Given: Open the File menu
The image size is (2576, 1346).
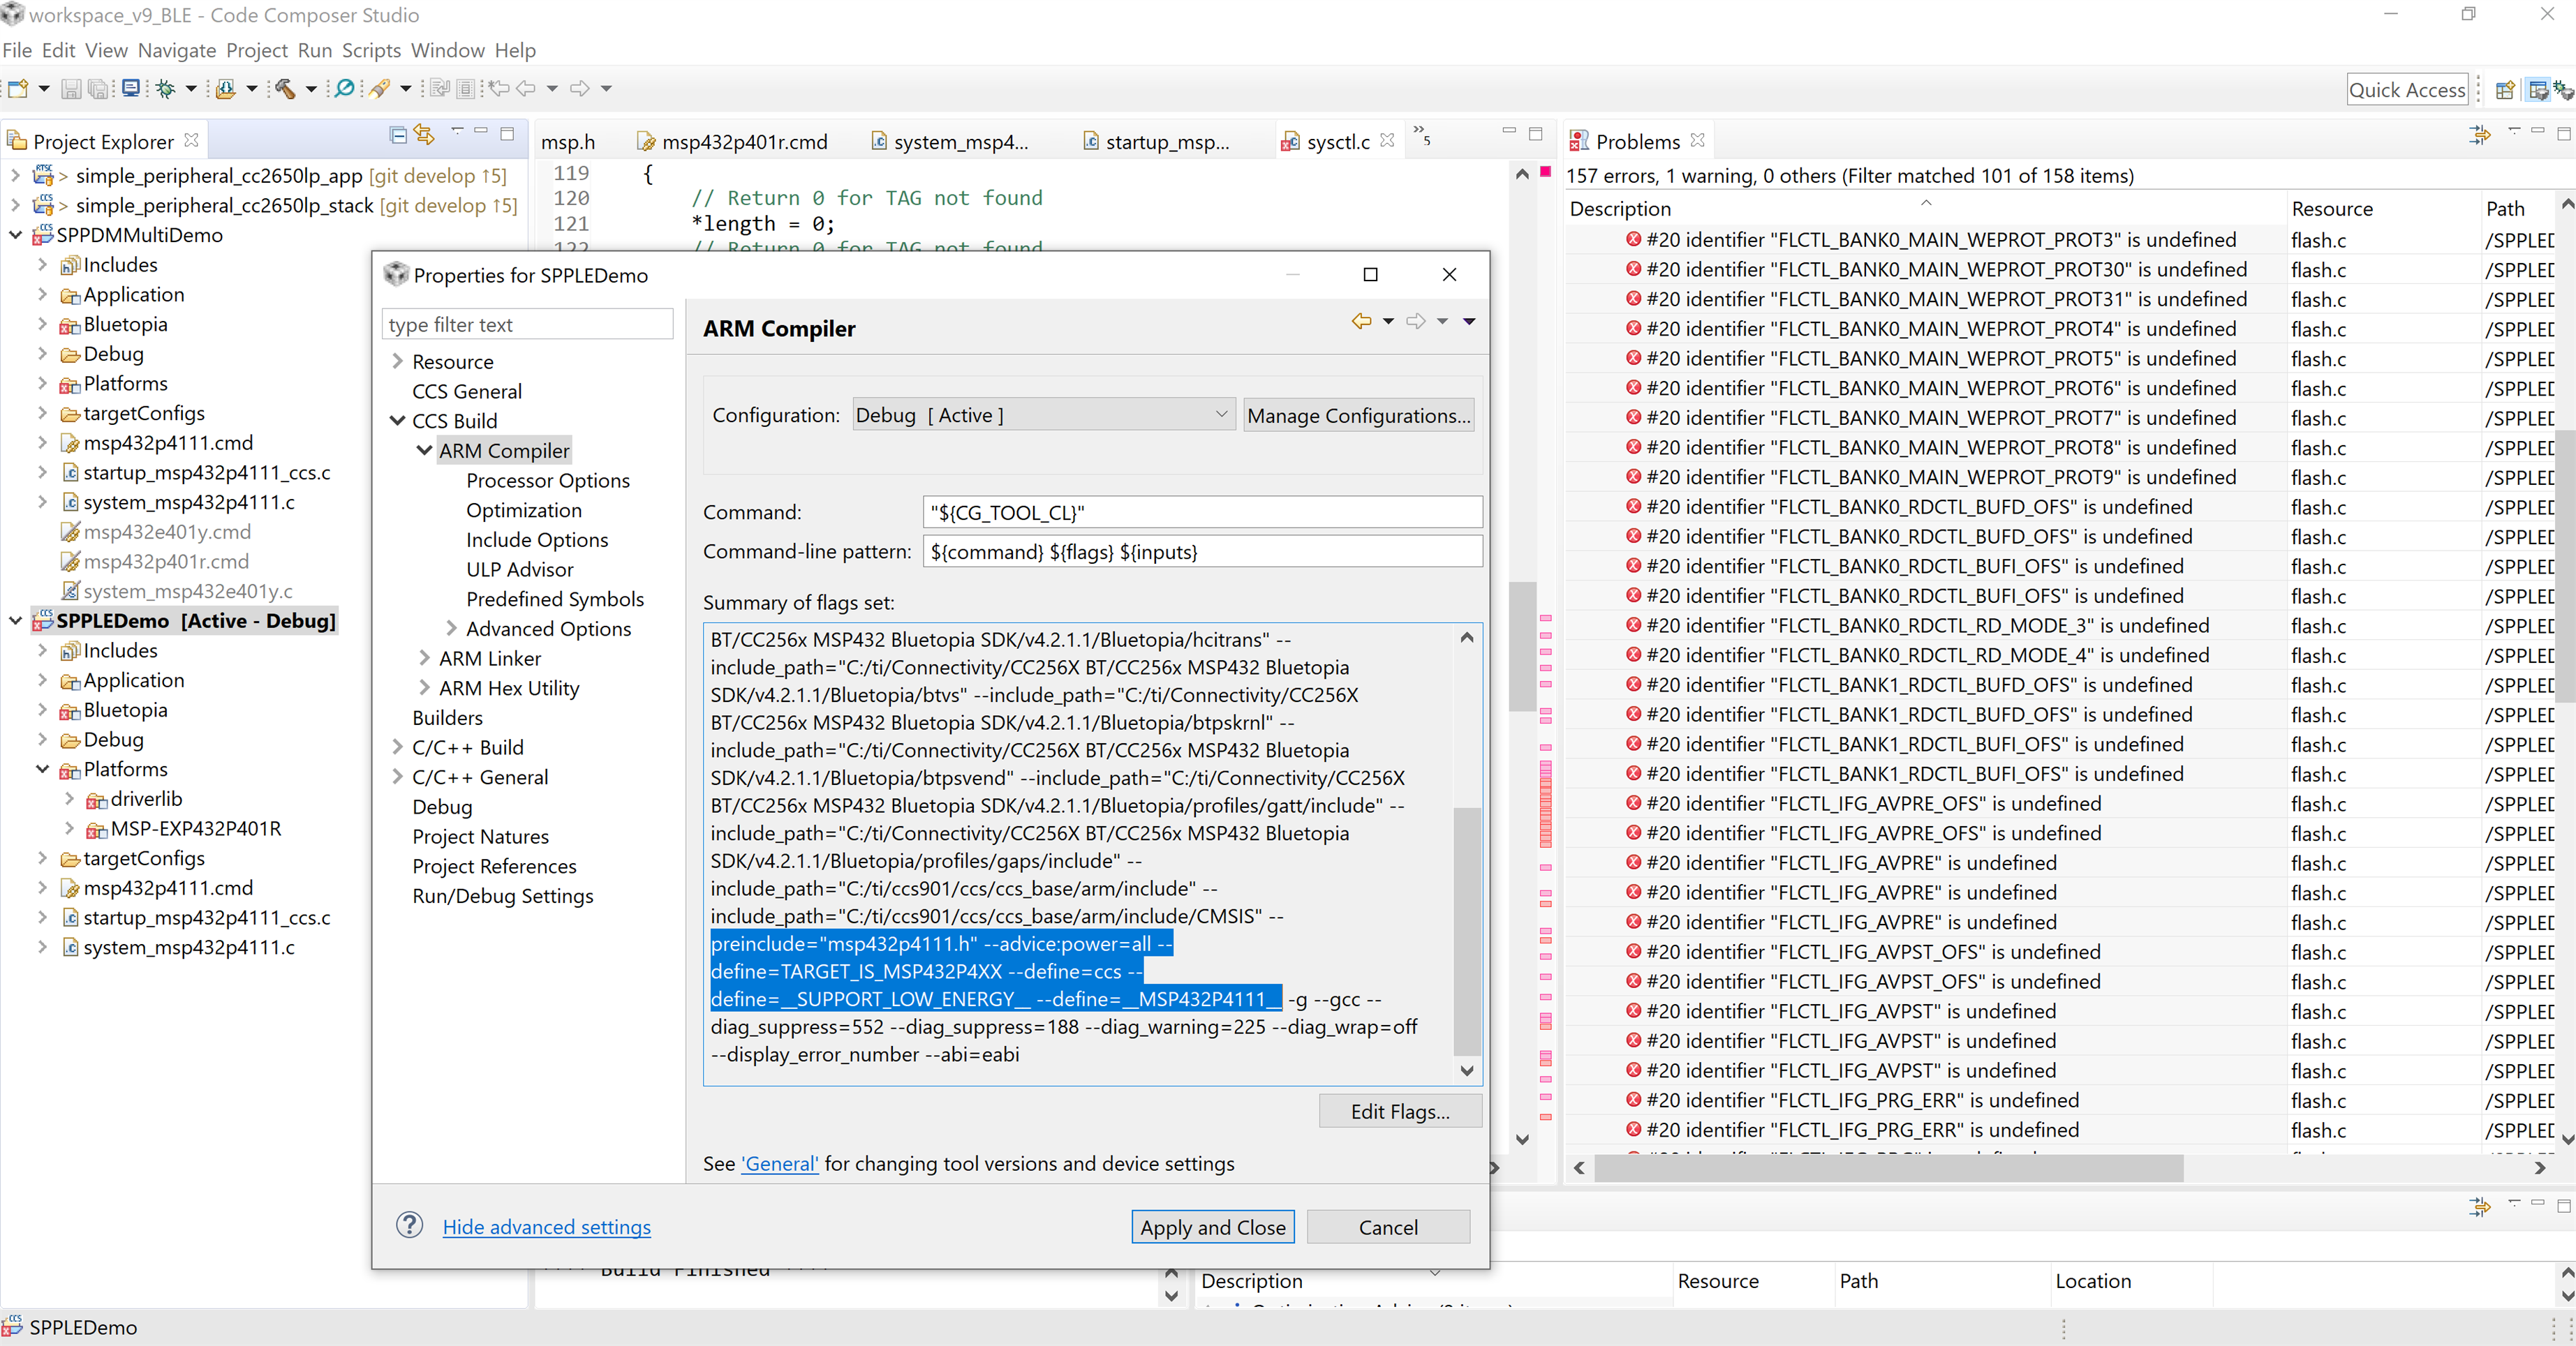Looking at the screenshot, I should [x=17, y=50].
